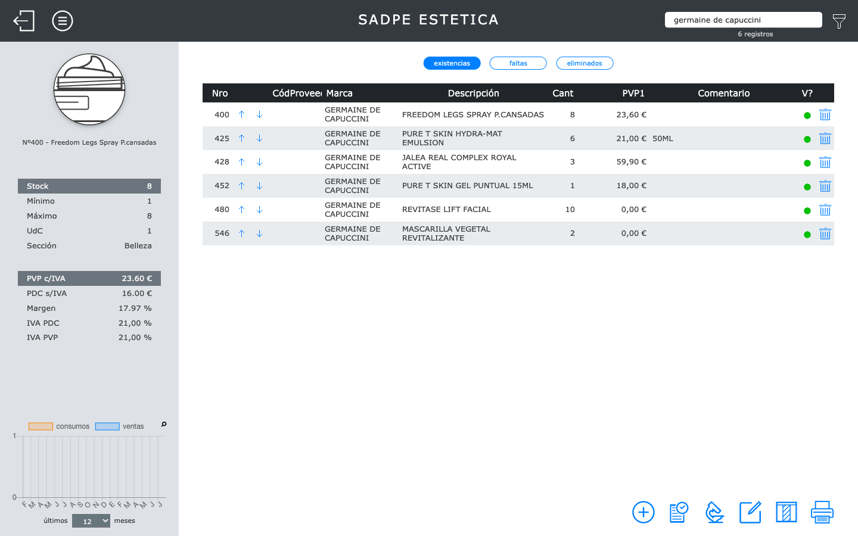Click the down arrow for item 428
This screenshot has height=536, width=858.
click(x=259, y=162)
